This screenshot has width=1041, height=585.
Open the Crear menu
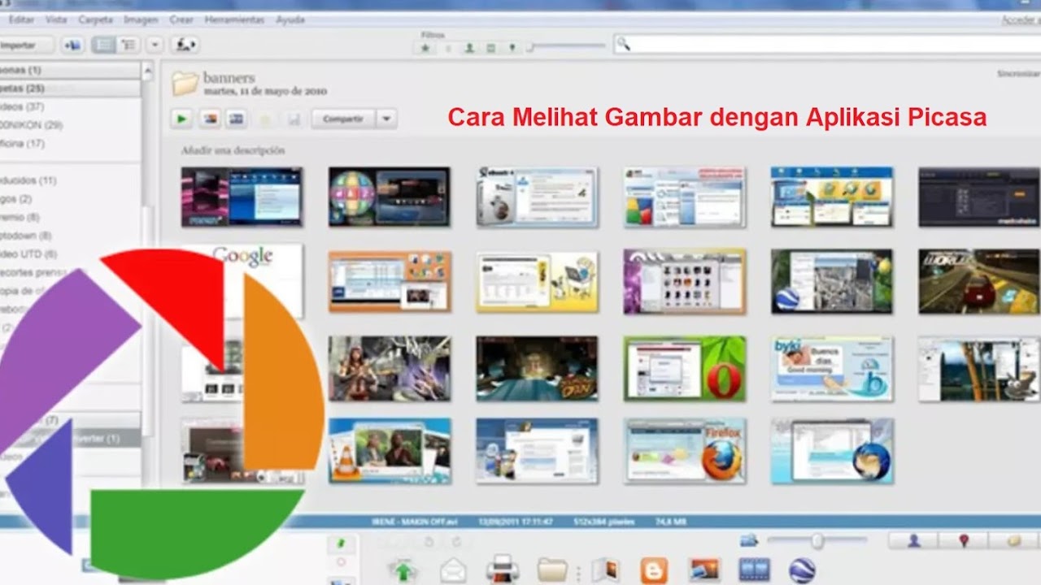(x=181, y=19)
